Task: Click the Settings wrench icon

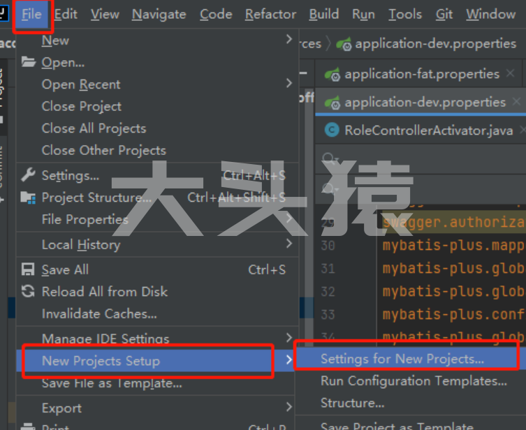Action: [x=28, y=175]
